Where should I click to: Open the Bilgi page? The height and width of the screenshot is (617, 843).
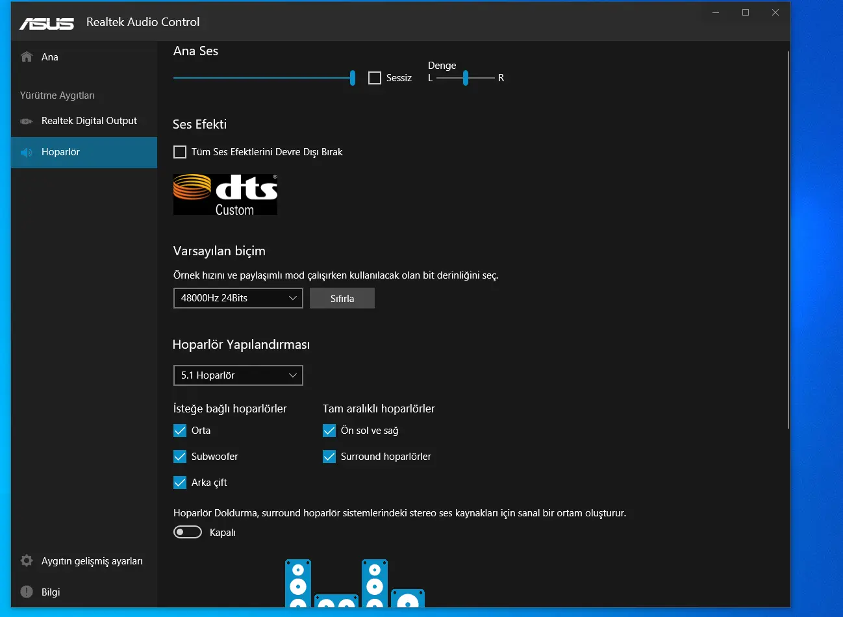pos(84,592)
